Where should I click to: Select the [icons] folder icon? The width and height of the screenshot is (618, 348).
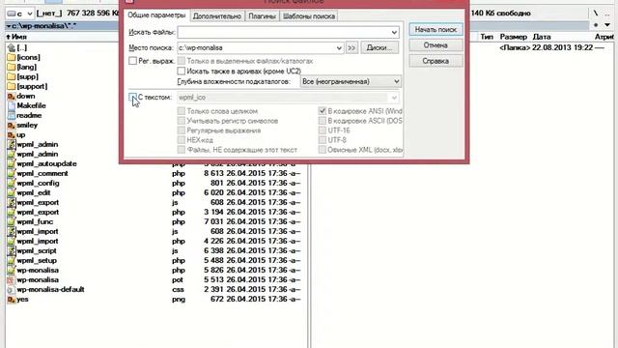tap(12, 58)
